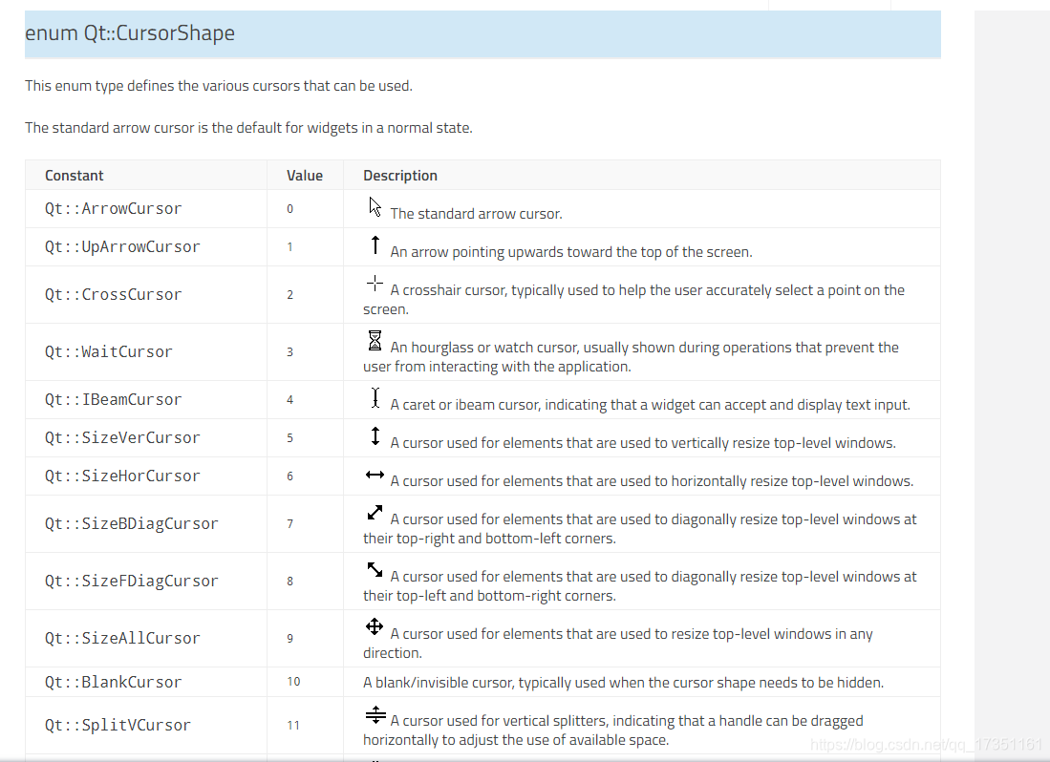The image size is (1050, 762).
Task: Select the Qt::BlankCursor constant text
Action: click(113, 682)
